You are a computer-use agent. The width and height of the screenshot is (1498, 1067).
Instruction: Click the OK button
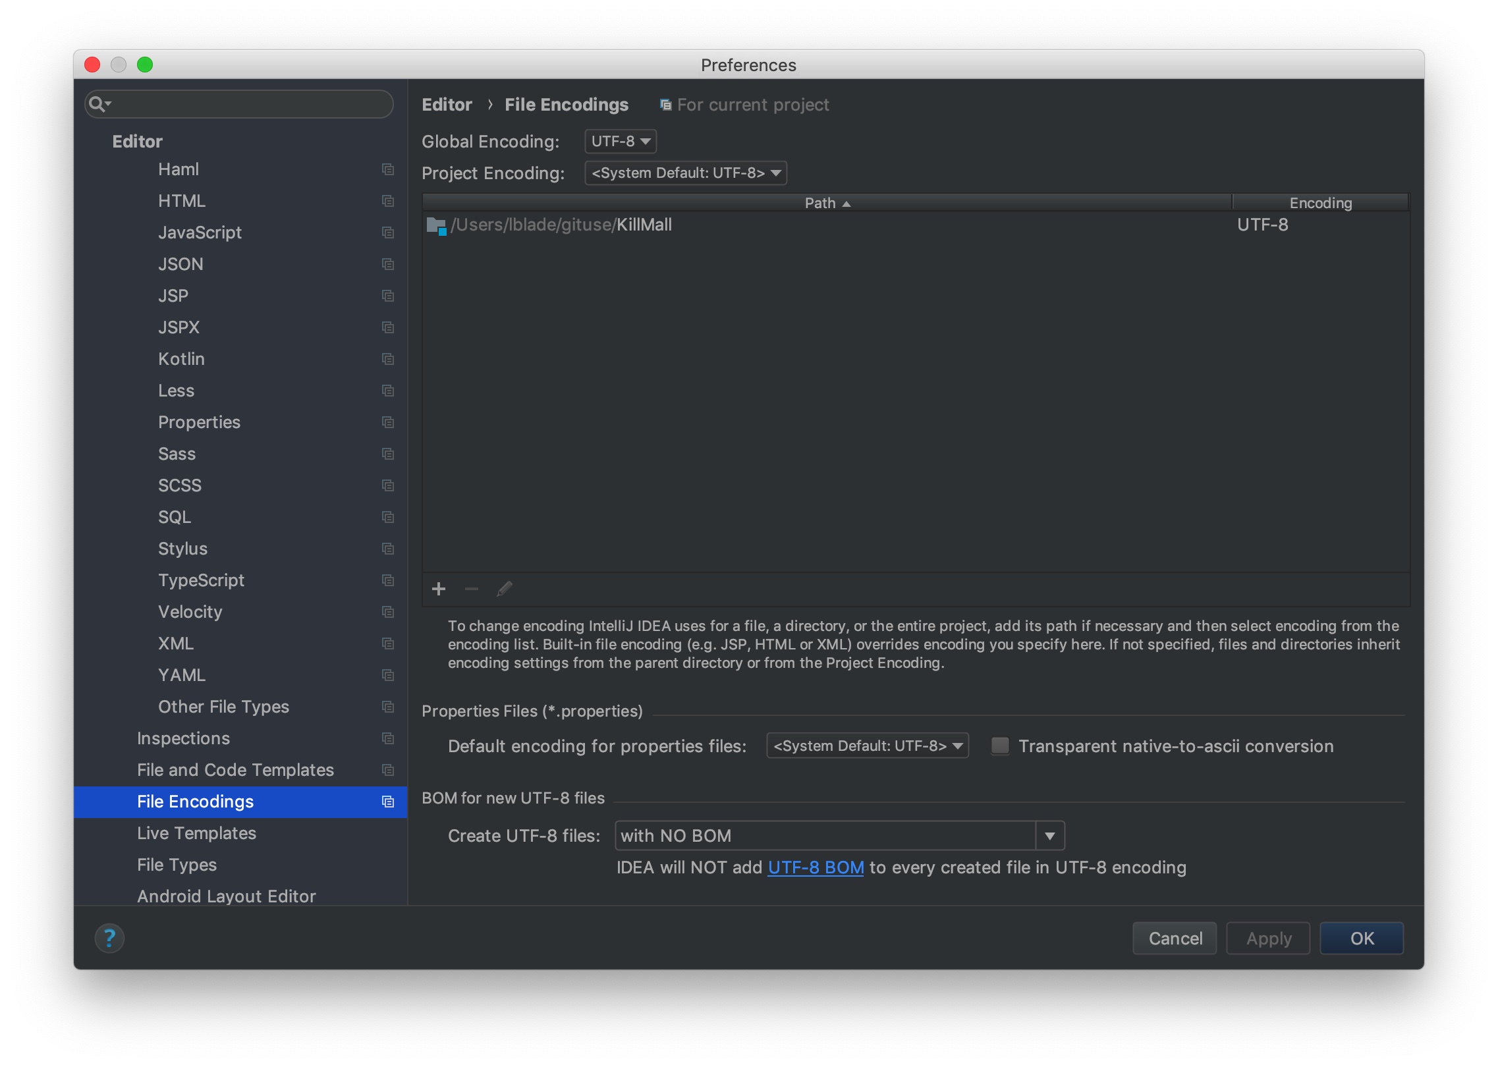pos(1361,938)
